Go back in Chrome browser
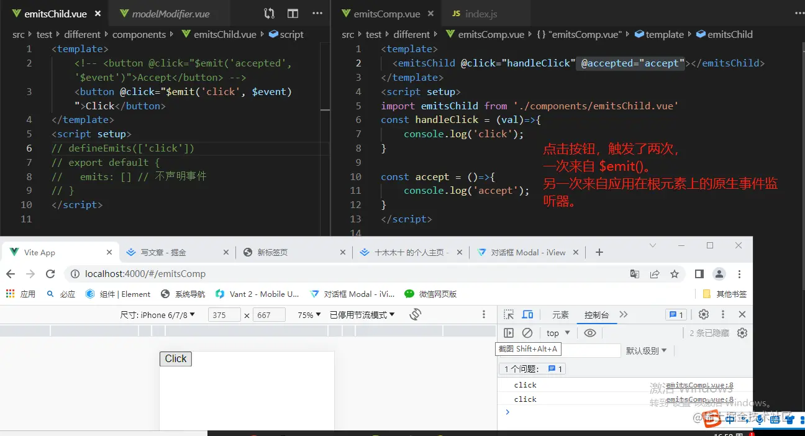 (x=11, y=274)
